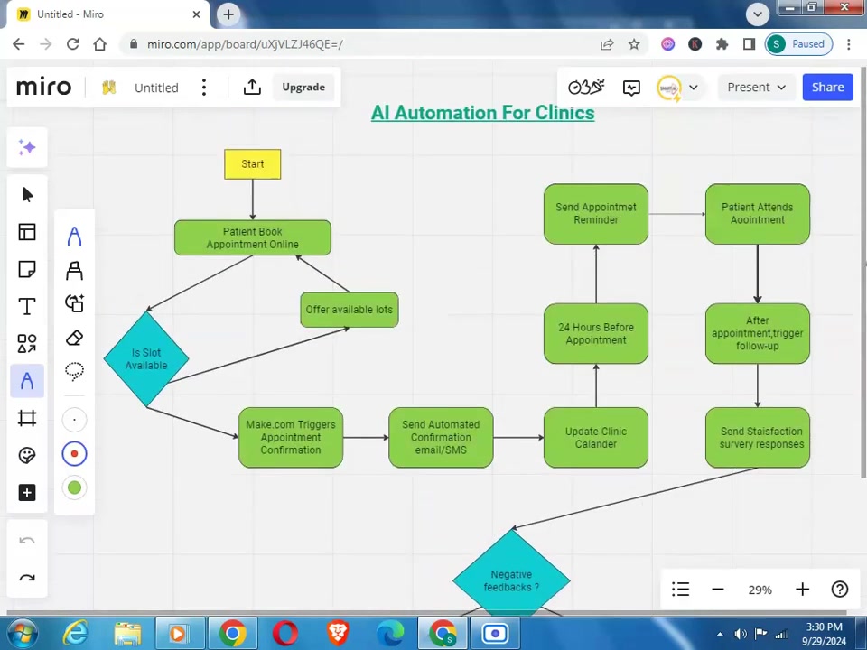867x650 pixels.
Task: Open Chrome three-dot menu
Action: pyautogui.click(x=849, y=44)
